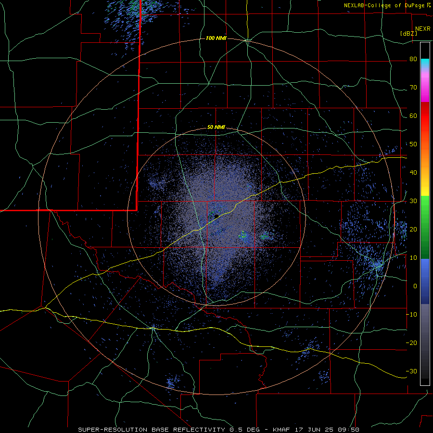Click the 10 value on the dBZ scale
The height and width of the screenshot is (433, 433).
point(413,258)
